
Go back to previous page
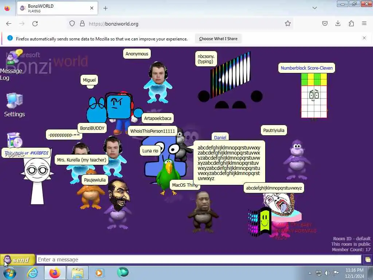click(x=9, y=24)
